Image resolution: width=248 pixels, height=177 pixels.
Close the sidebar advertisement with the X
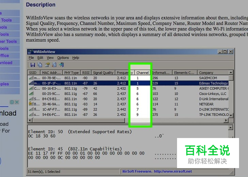(x=17, y=102)
